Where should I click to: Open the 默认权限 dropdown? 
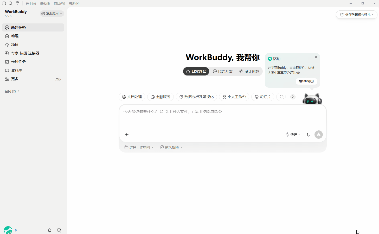(171, 147)
